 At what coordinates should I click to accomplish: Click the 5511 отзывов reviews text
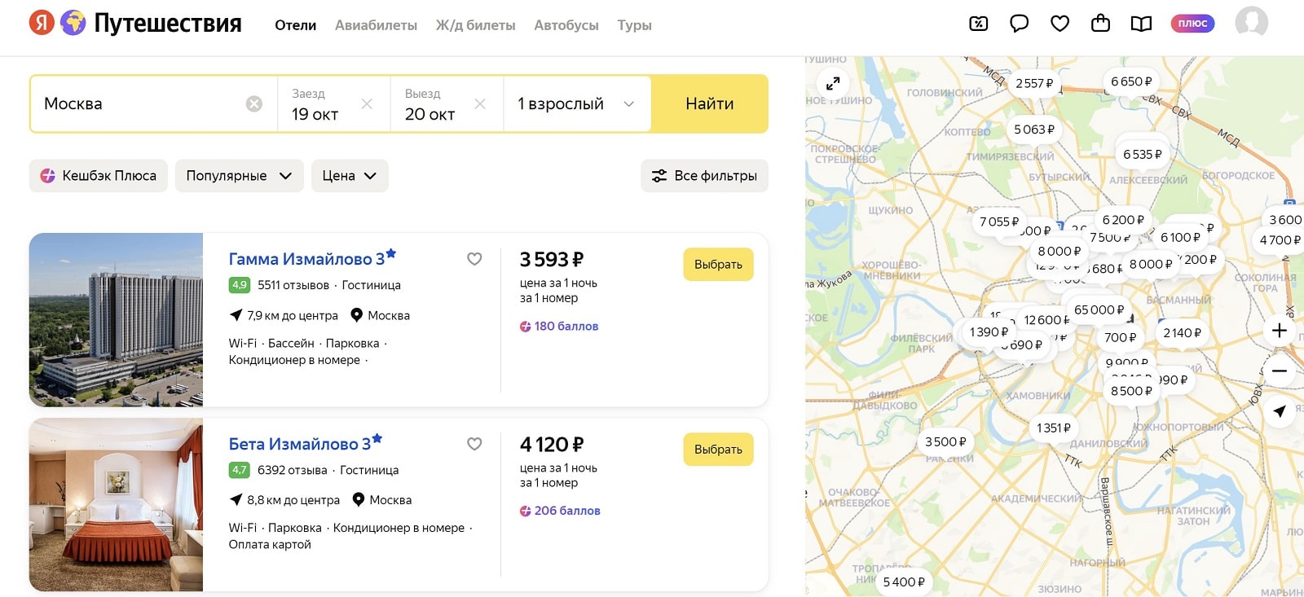coord(293,285)
